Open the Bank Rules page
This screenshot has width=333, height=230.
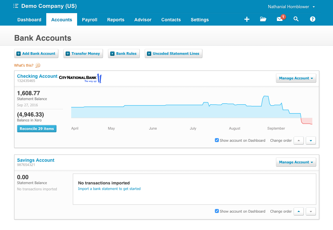click(124, 53)
